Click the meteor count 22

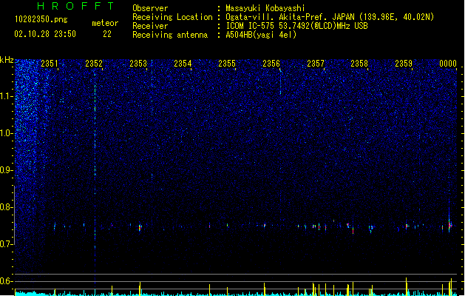point(107,34)
